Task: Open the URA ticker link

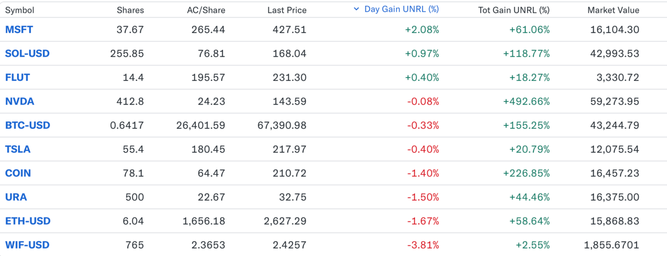Action: coord(16,197)
